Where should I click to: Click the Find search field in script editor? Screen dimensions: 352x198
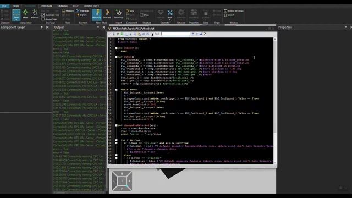pyautogui.click(x=175, y=34)
